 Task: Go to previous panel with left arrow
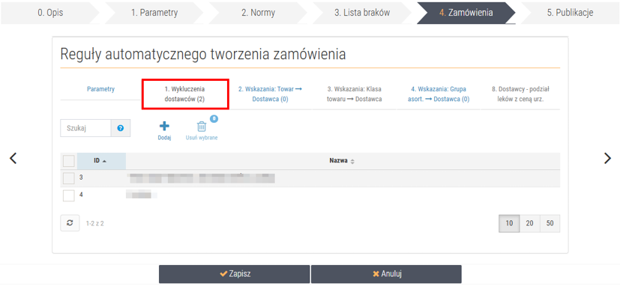(x=13, y=158)
